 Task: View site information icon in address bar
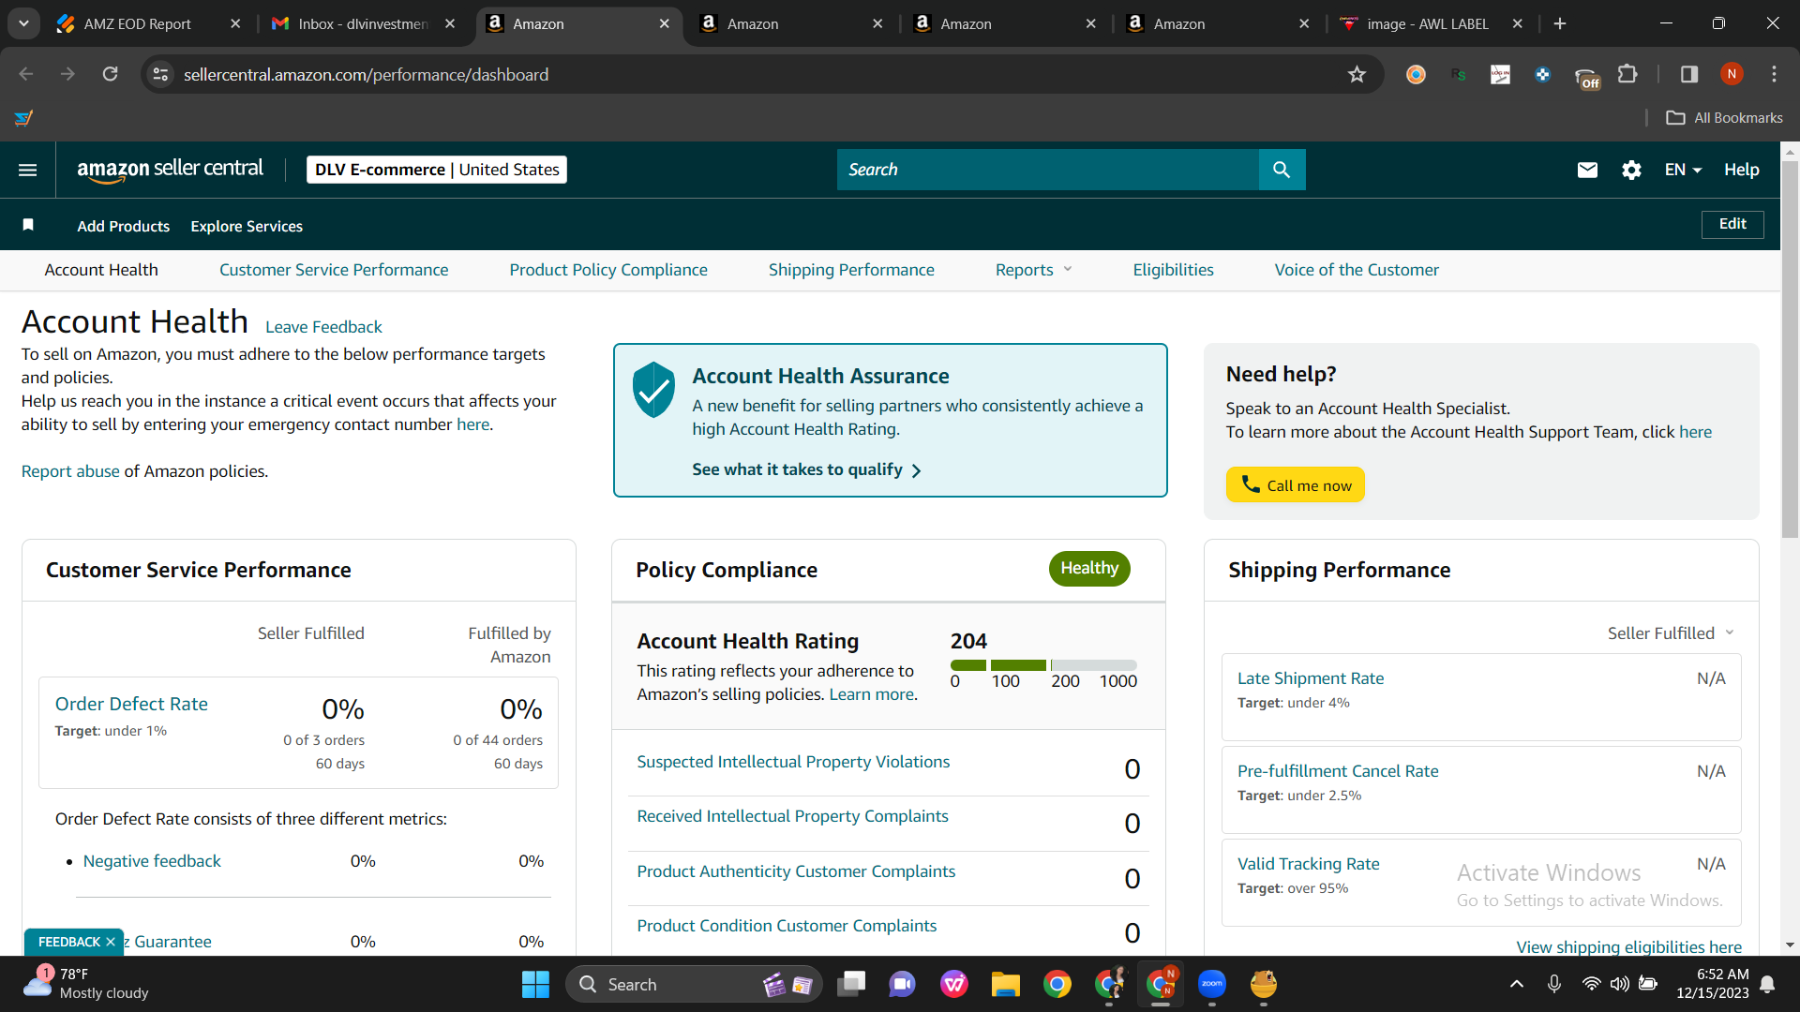(161, 74)
